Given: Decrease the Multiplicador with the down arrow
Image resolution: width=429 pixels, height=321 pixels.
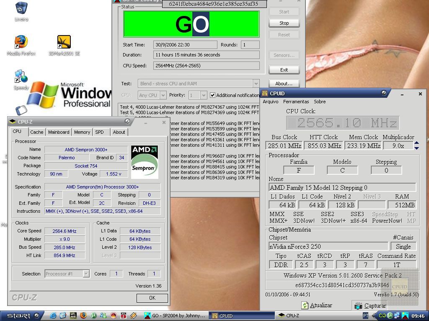Looking at the screenshot, I should point(416,148).
